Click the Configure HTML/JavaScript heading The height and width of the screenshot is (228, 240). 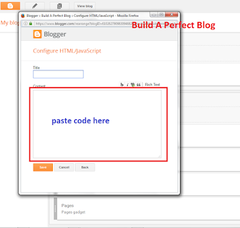point(67,51)
